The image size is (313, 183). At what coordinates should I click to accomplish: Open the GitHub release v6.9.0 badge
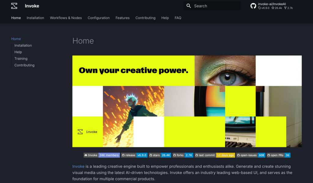point(134,155)
